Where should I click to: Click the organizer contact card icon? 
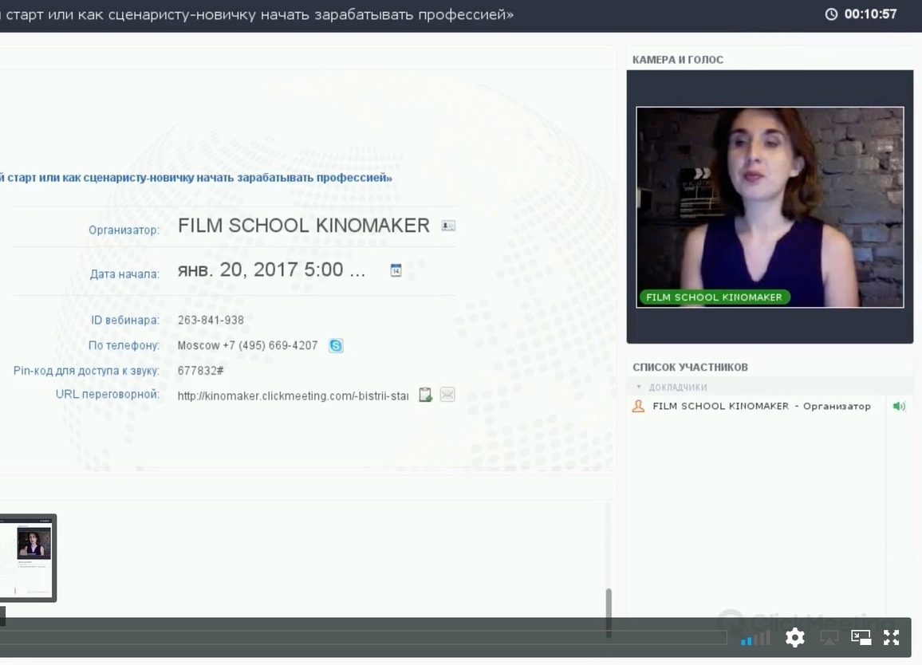(x=448, y=226)
